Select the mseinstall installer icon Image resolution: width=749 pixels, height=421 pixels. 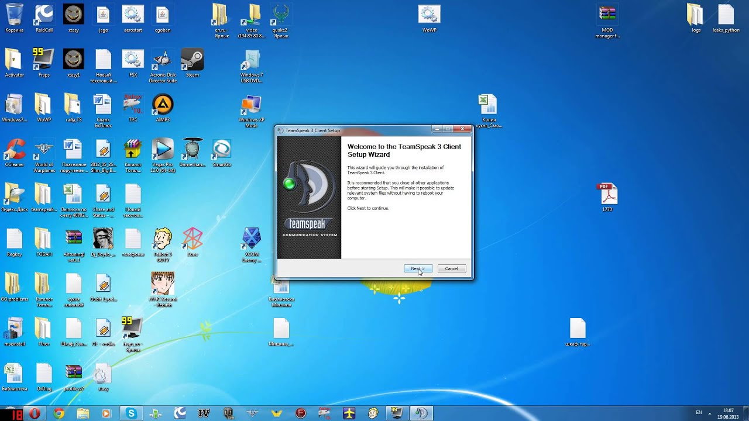tap(14, 332)
